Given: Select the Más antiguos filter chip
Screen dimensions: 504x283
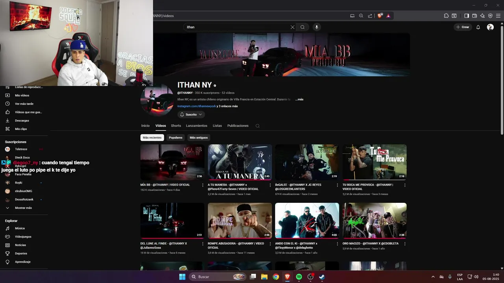Looking at the screenshot, I should [x=198, y=138].
